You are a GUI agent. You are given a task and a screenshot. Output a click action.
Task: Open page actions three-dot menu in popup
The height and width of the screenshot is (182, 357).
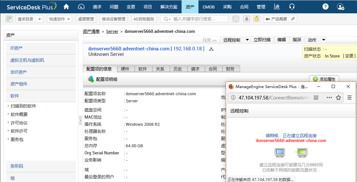(x=329, y=97)
